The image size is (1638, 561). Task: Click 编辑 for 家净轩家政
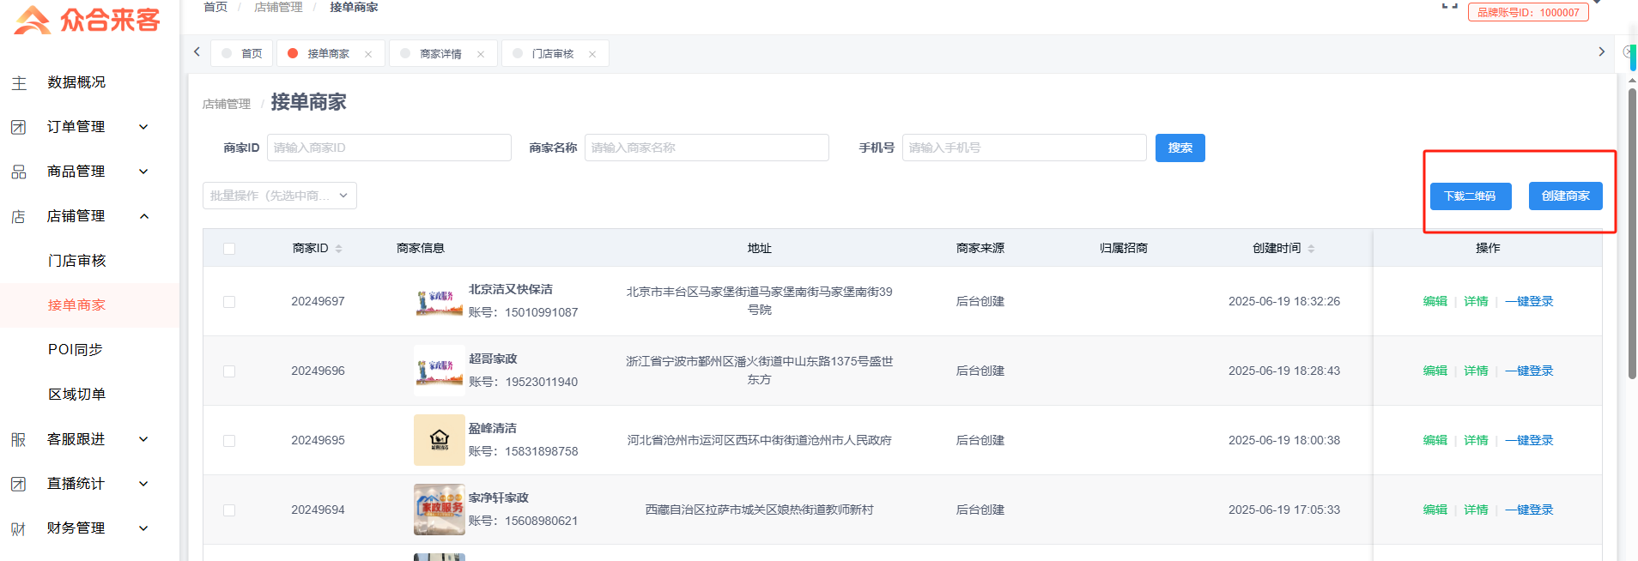pyautogui.click(x=1435, y=510)
